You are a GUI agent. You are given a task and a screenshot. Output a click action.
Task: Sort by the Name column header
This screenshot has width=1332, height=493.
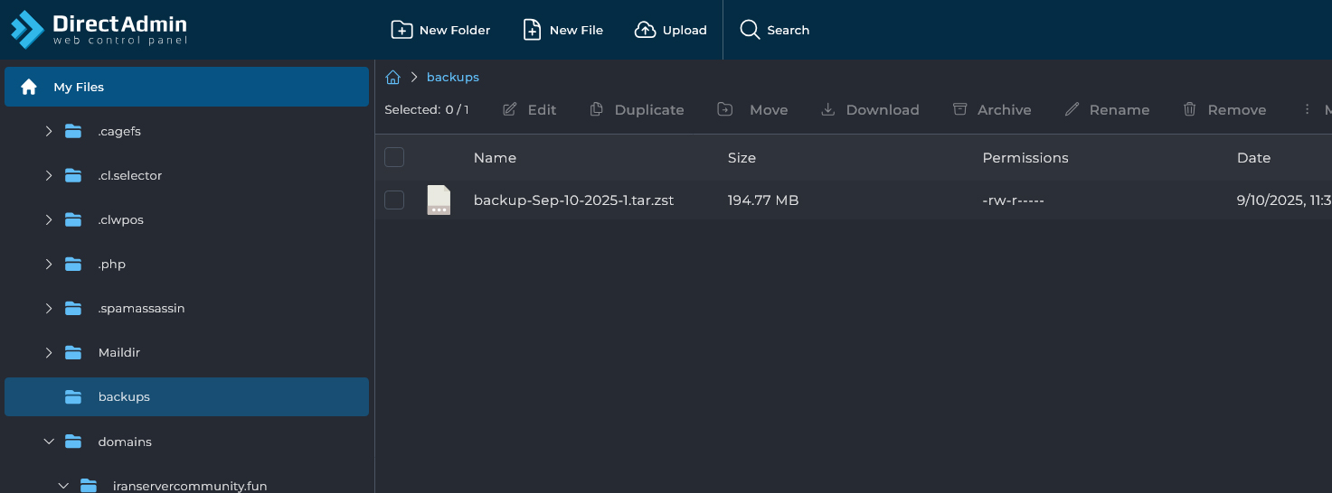495,157
